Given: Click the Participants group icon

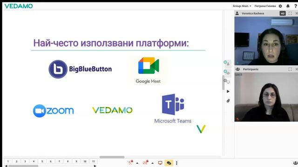Looking at the screenshot, I should [x=237, y=69].
